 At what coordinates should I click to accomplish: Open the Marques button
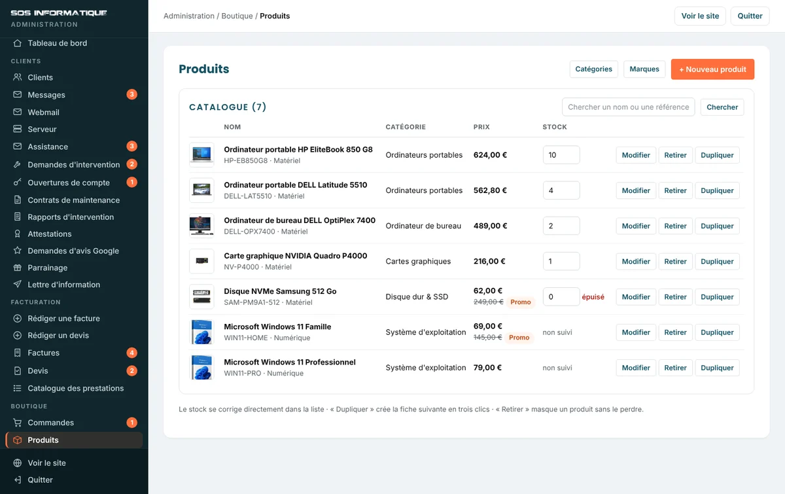644,69
